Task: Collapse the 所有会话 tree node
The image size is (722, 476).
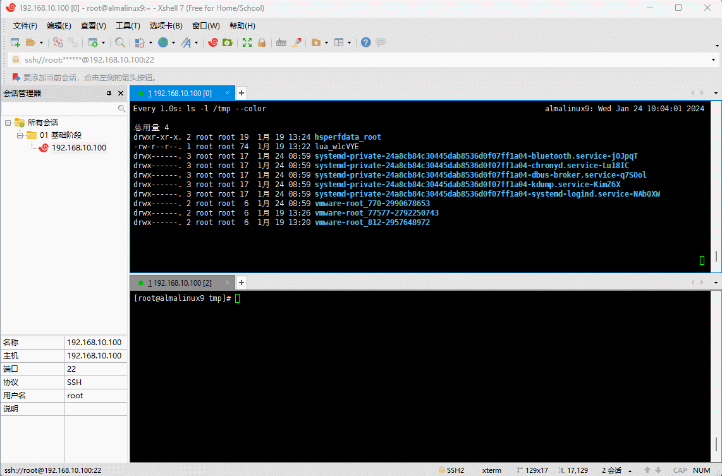Action: [x=8, y=123]
